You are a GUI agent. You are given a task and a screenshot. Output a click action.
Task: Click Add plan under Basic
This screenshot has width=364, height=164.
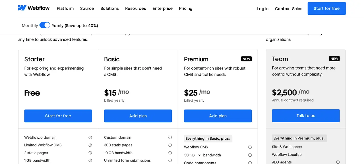[138, 116]
